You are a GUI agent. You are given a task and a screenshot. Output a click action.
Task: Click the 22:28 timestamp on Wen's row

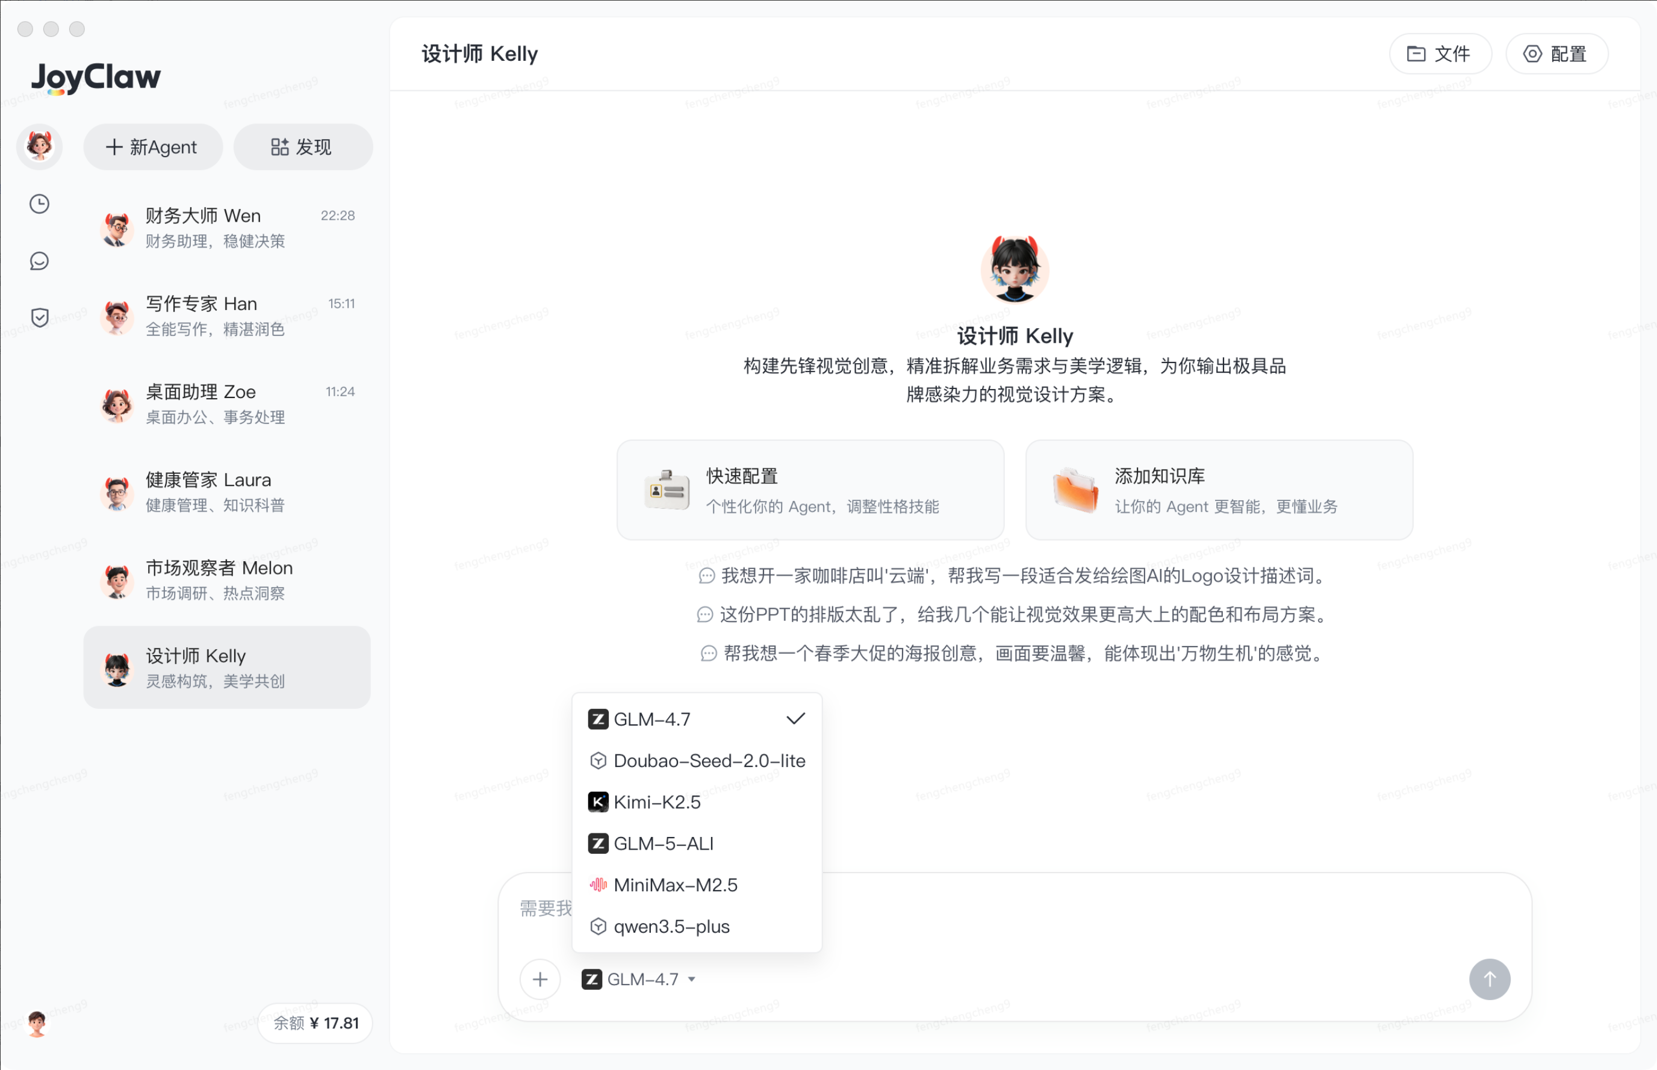pos(338,216)
